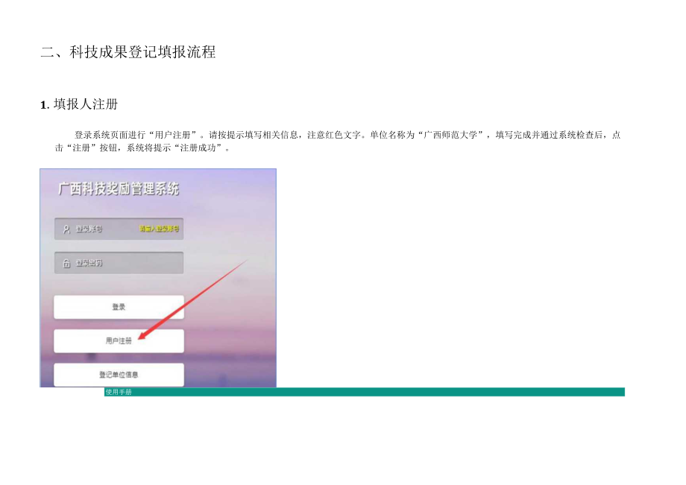686x485 pixels.
Task: Click the 登录 button
Action: click(x=119, y=306)
